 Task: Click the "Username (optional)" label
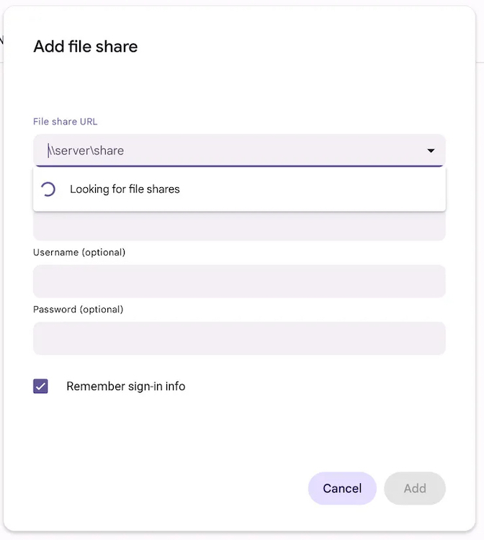(x=79, y=252)
